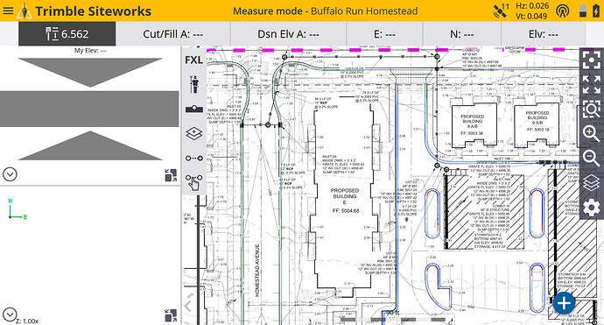Select the N coordinate info field
Image resolution: width=604 pixels, height=325 pixels.
(462, 34)
